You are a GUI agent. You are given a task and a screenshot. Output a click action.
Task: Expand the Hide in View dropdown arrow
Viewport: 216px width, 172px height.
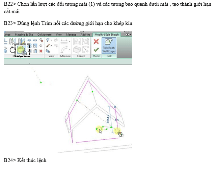51,40
